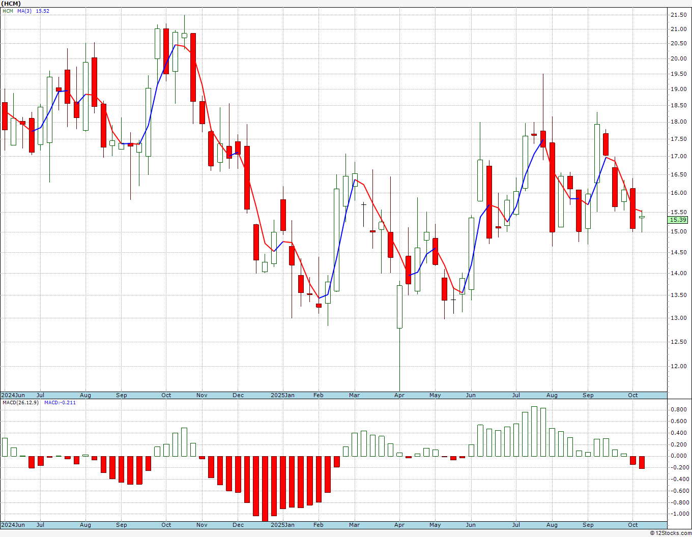692x537 pixels.
Task: Click the 21.50 price axis label
Action: (x=678, y=15)
